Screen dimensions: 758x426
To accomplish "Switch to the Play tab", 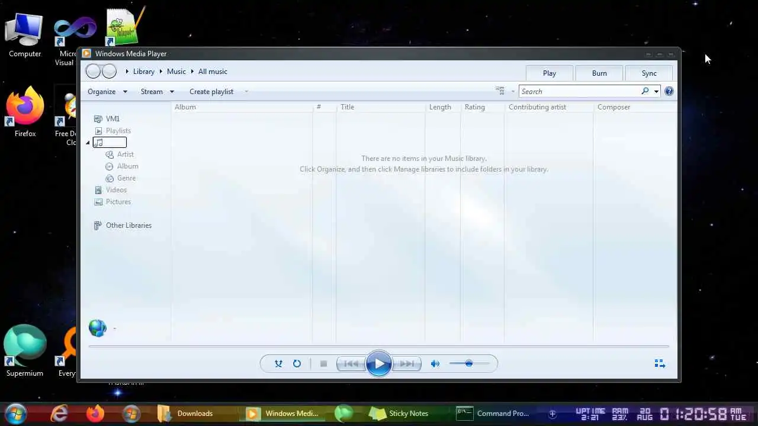I will [550, 73].
